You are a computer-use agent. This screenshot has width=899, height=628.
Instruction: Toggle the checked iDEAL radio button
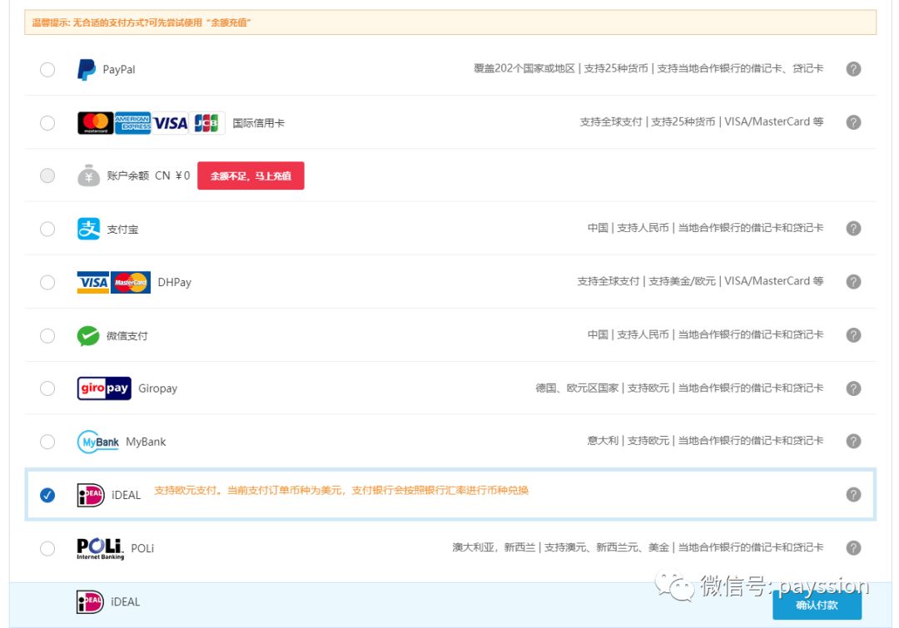tap(47, 495)
